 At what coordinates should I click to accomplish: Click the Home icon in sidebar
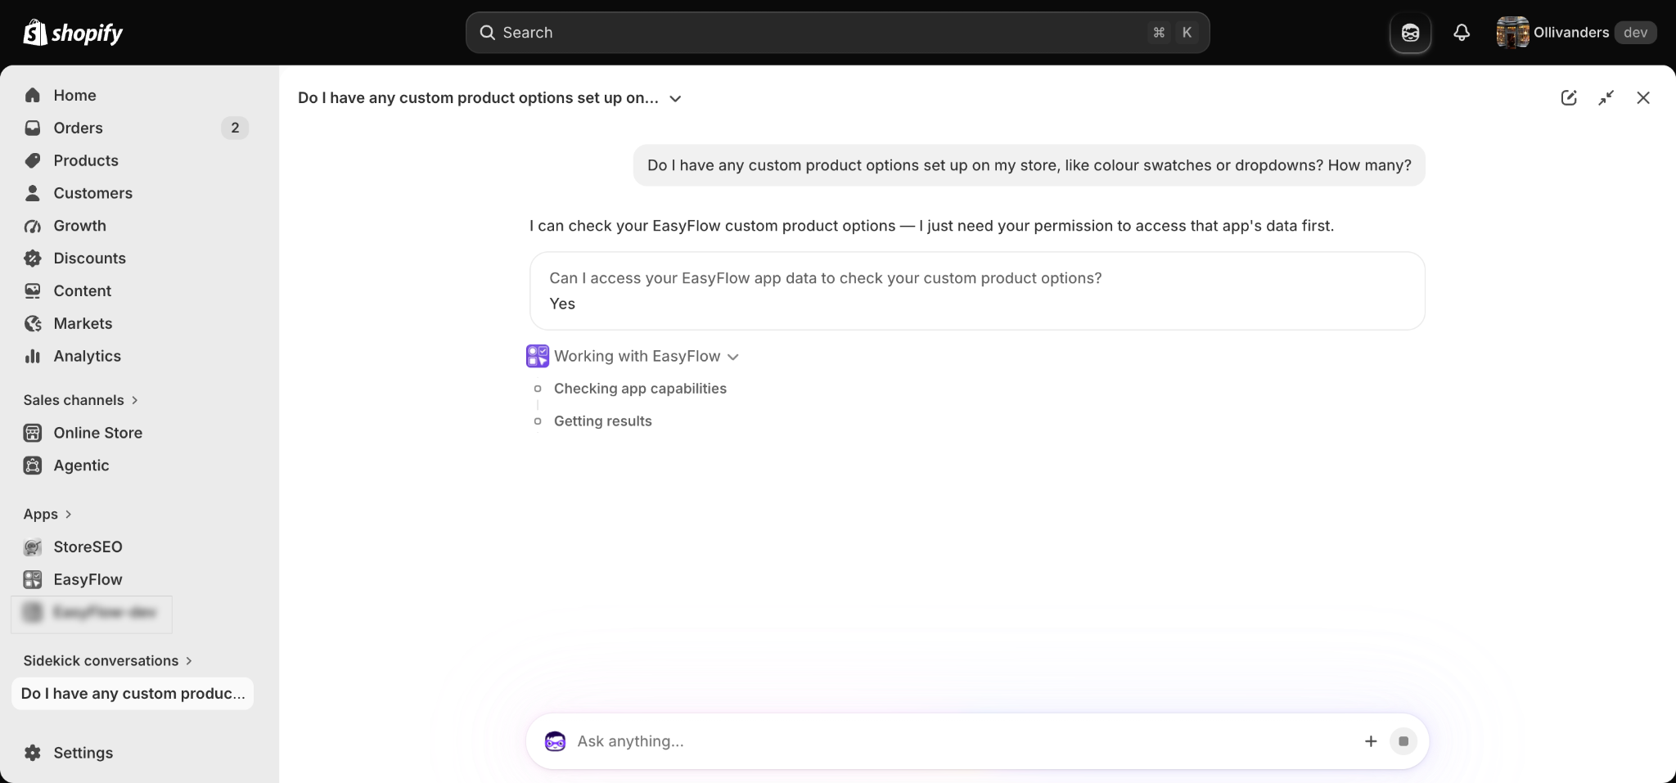(x=33, y=96)
